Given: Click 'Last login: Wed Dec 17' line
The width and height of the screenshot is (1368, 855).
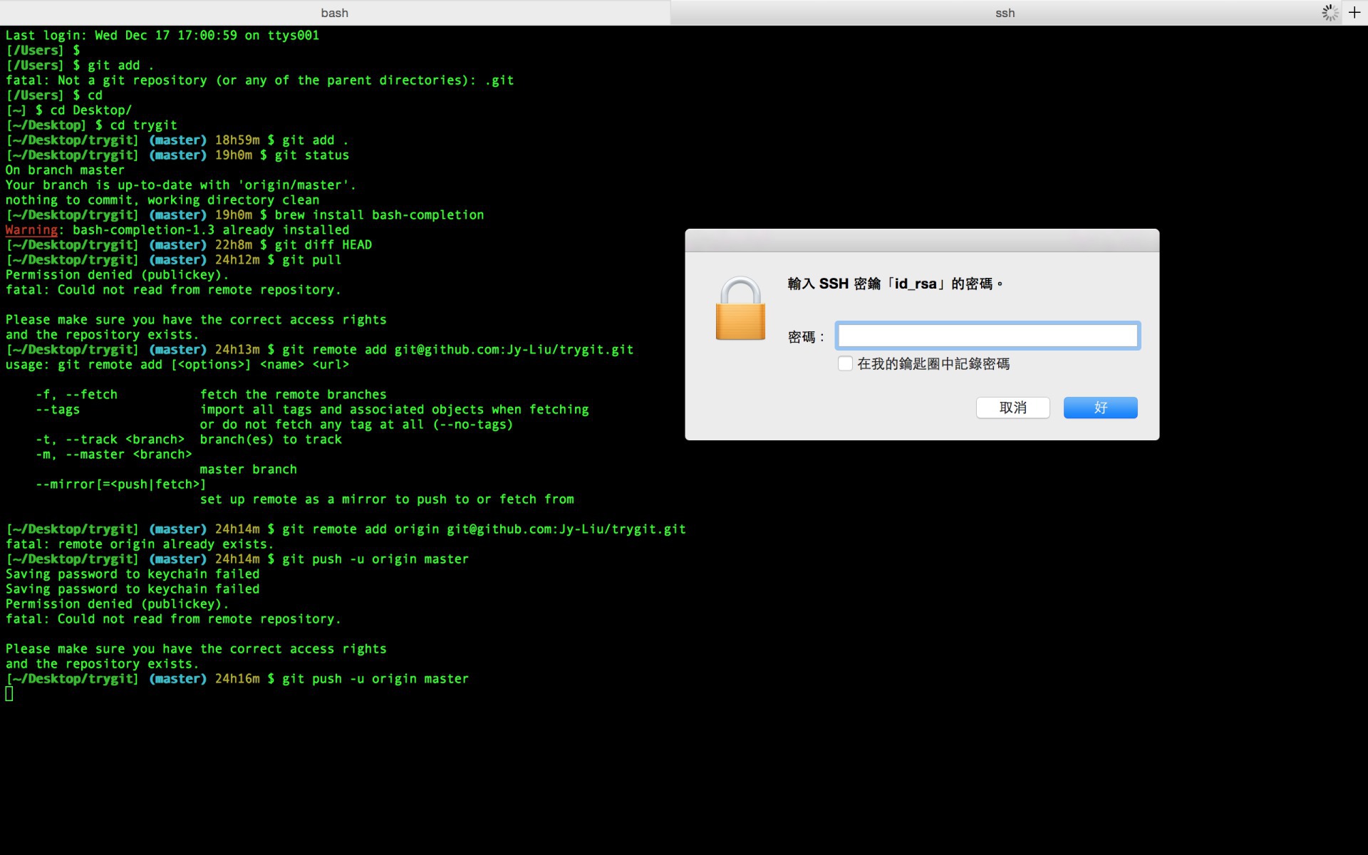Looking at the screenshot, I should tap(162, 36).
